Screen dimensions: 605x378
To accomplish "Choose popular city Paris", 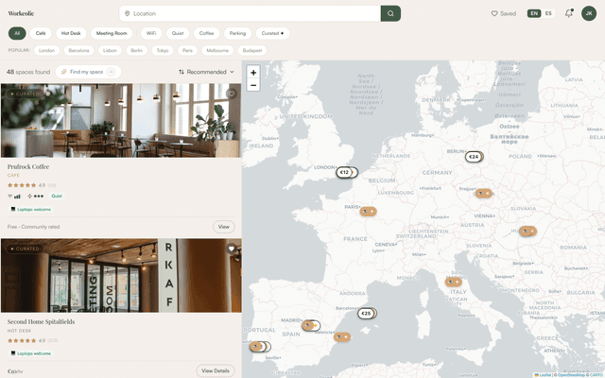I will [187, 50].
